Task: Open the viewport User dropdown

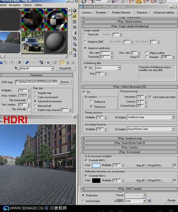Action: coord(144,201)
